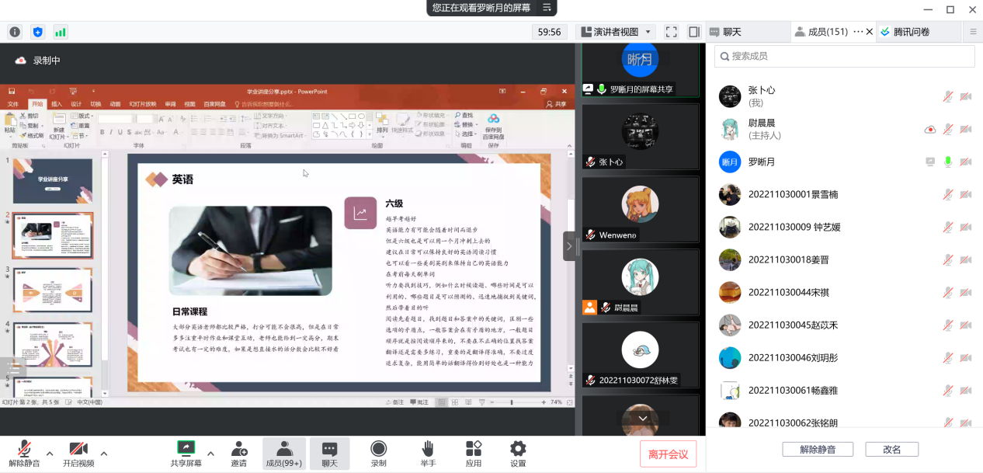Click the blue security shield icon
This screenshot has width=983, height=473.
[37, 32]
